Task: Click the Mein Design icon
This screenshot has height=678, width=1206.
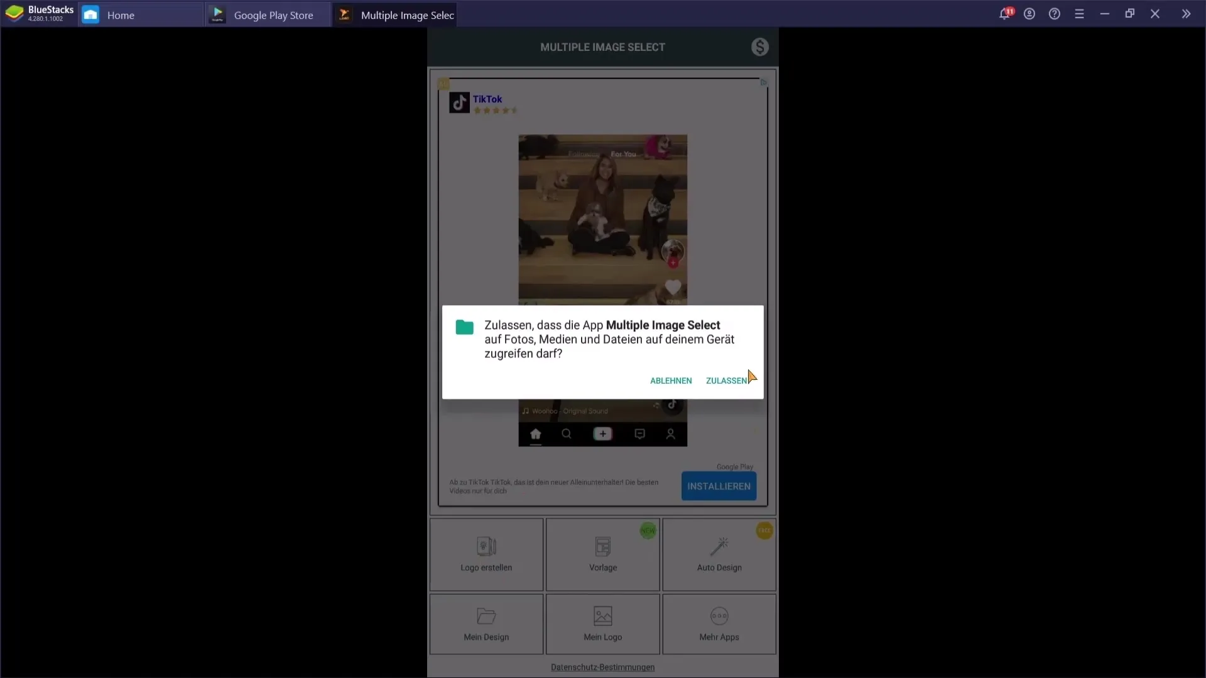Action: tap(486, 623)
